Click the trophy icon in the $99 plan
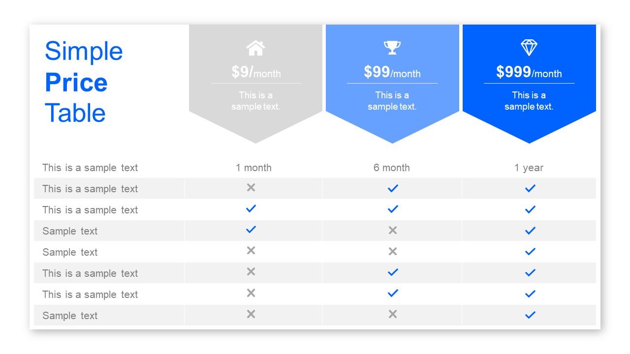 pyautogui.click(x=392, y=48)
